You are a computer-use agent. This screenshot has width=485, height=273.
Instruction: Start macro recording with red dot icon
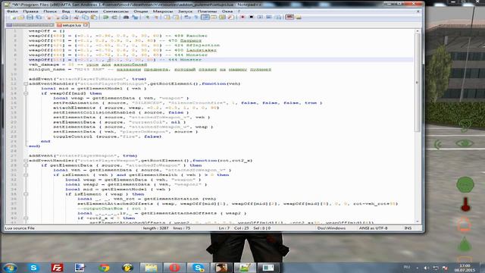point(242,17)
